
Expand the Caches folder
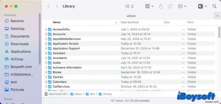point(46,77)
